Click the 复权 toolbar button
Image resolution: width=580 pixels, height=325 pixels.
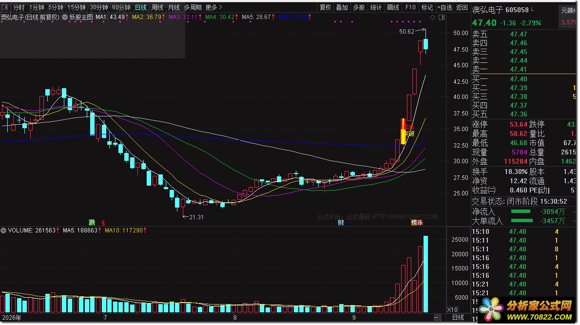325,7
